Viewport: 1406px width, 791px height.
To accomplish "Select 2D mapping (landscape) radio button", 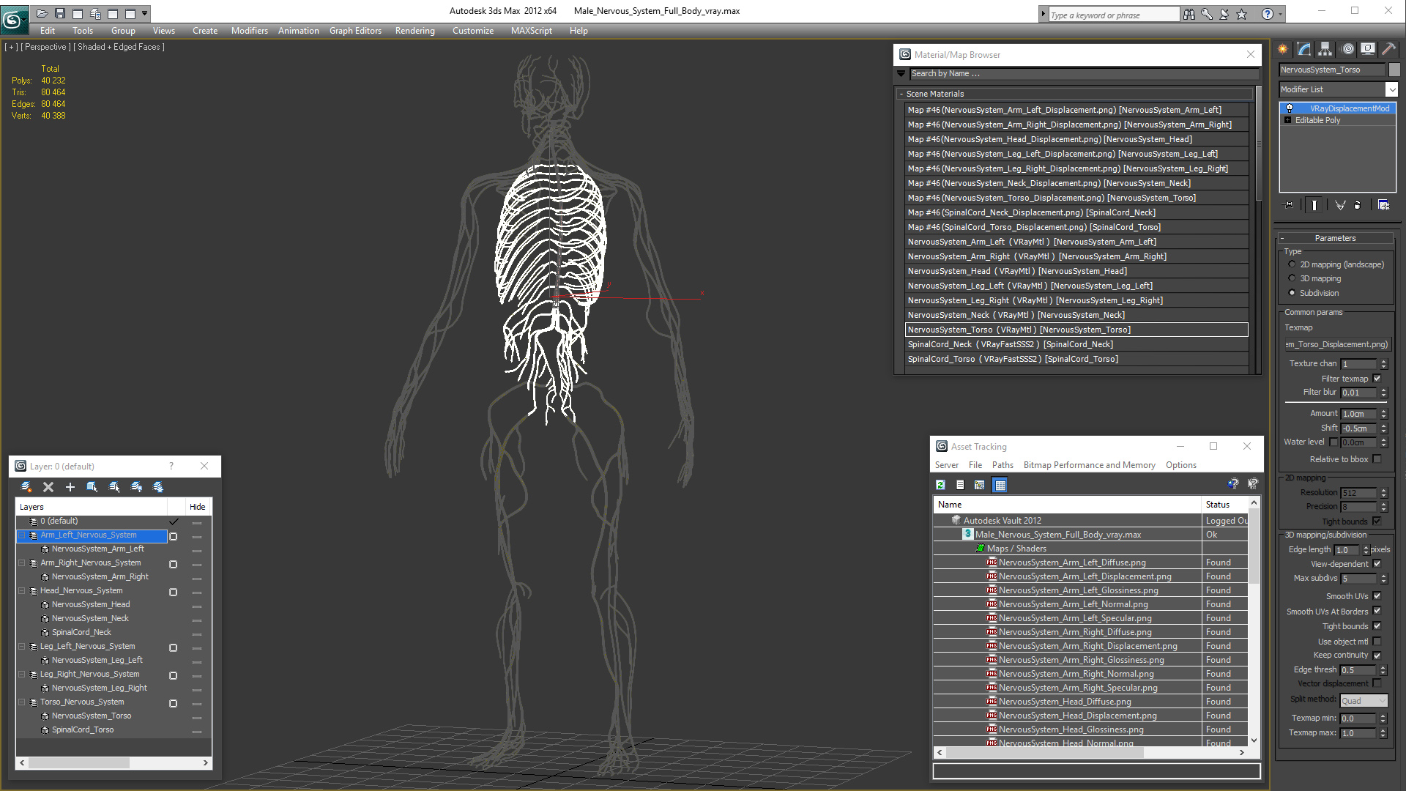I will tap(1292, 264).
